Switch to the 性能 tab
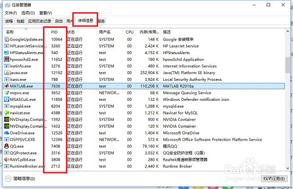Viewport: 293px width, 189px height. (x=21, y=21)
